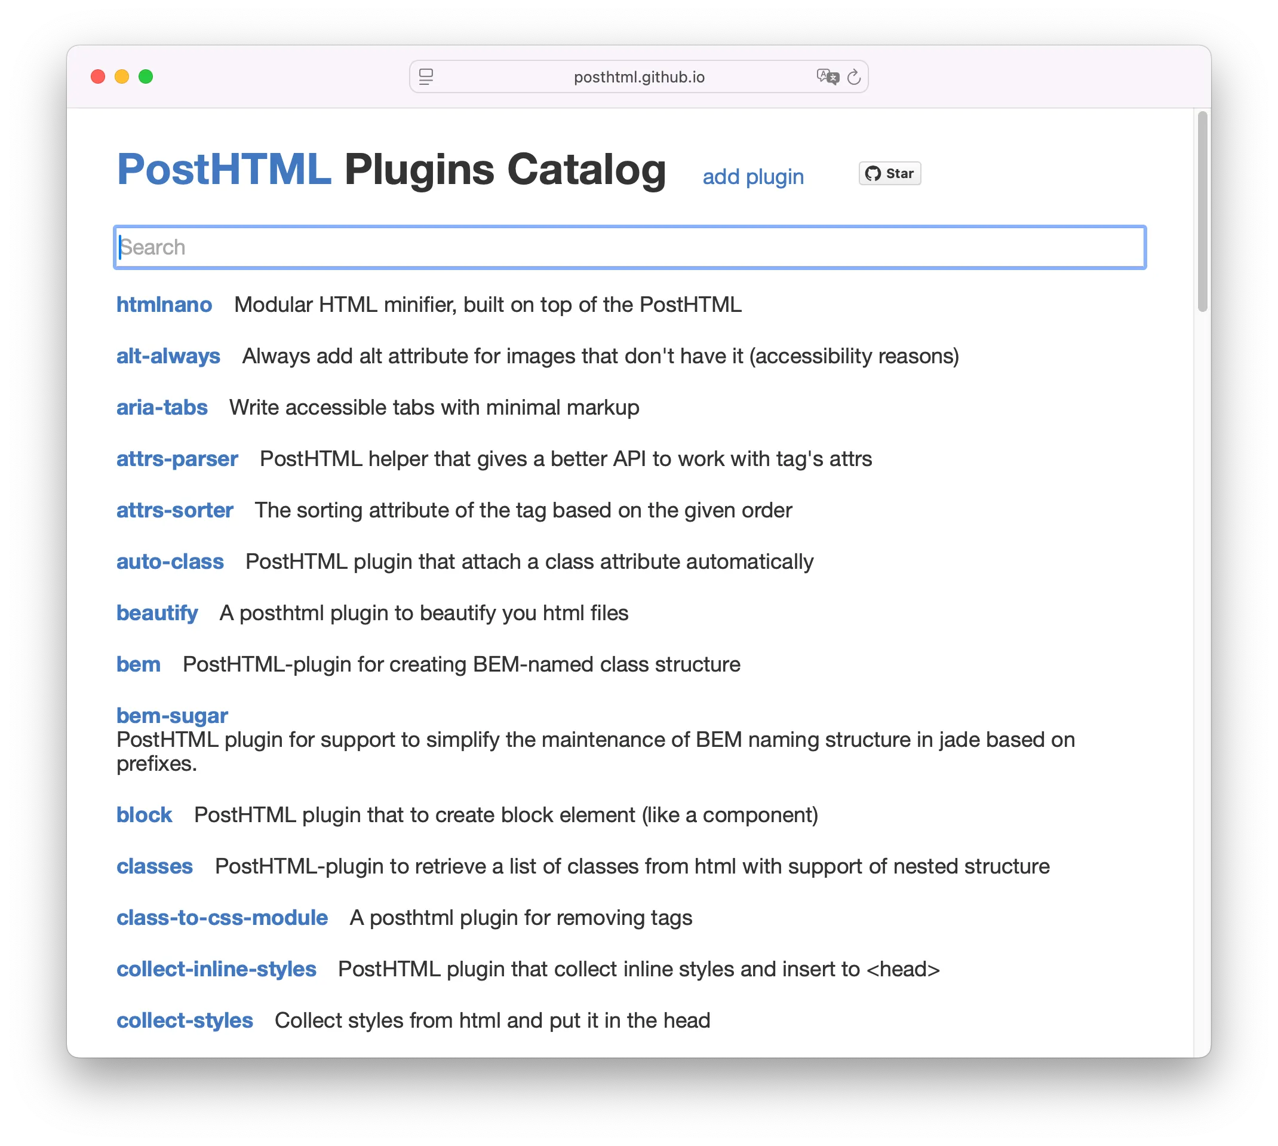The width and height of the screenshot is (1278, 1146).
Task: Open the alt-always plugin link
Action: [x=168, y=356]
